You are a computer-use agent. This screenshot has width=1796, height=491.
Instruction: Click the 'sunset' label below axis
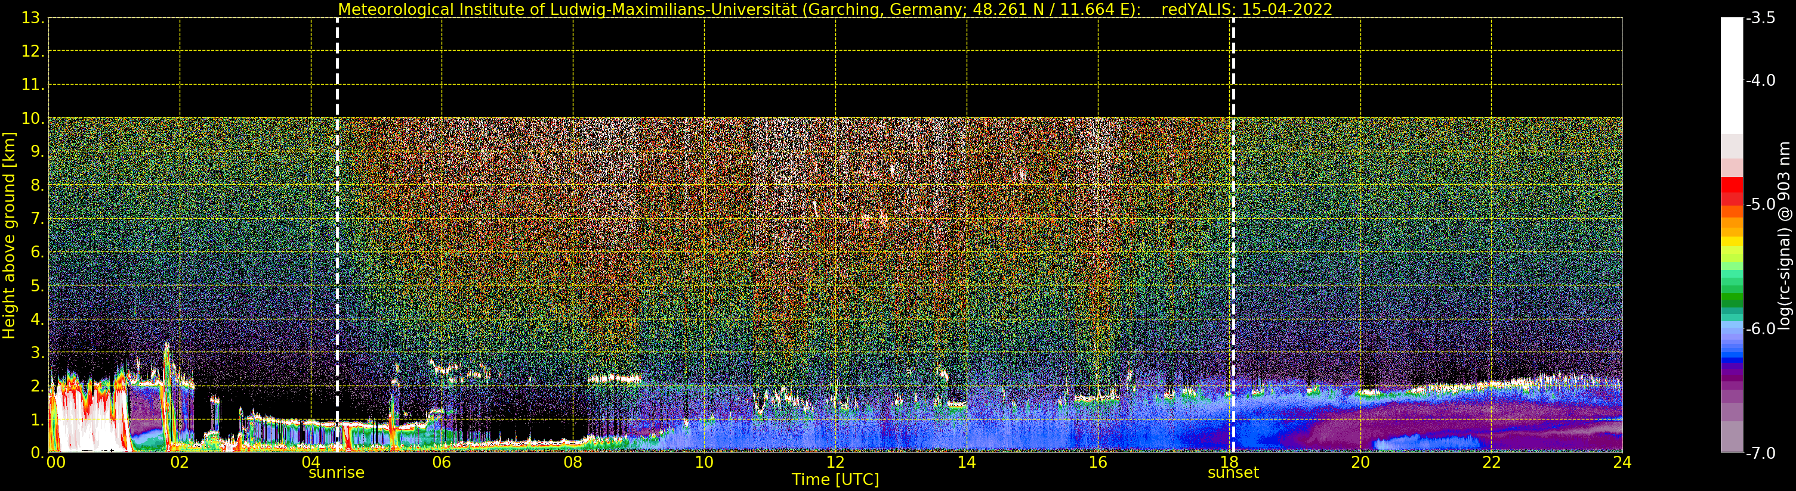1233,473
